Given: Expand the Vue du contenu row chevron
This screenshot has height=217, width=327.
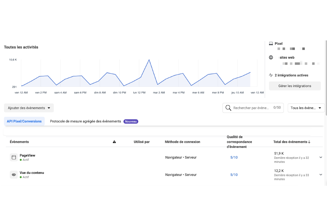Looking at the screenshot, I should point(321,175).
